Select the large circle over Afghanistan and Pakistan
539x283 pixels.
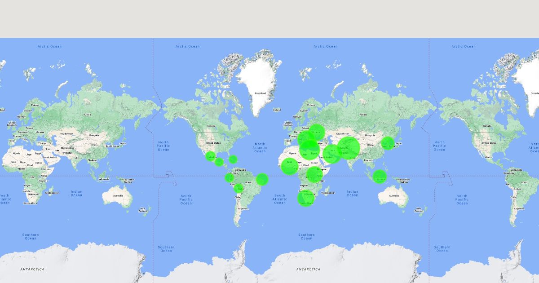pyautogui.click(x=348, y=148)
